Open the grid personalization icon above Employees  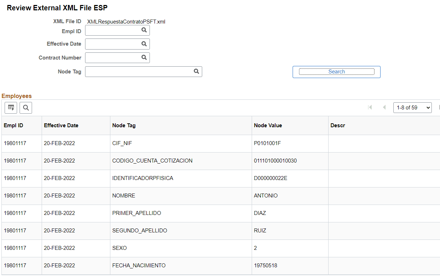[x=10, y=108]
